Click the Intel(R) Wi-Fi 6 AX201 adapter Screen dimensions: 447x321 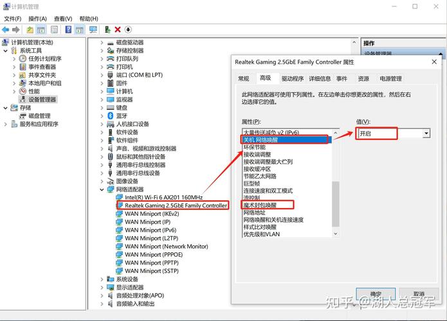point(163,197)
